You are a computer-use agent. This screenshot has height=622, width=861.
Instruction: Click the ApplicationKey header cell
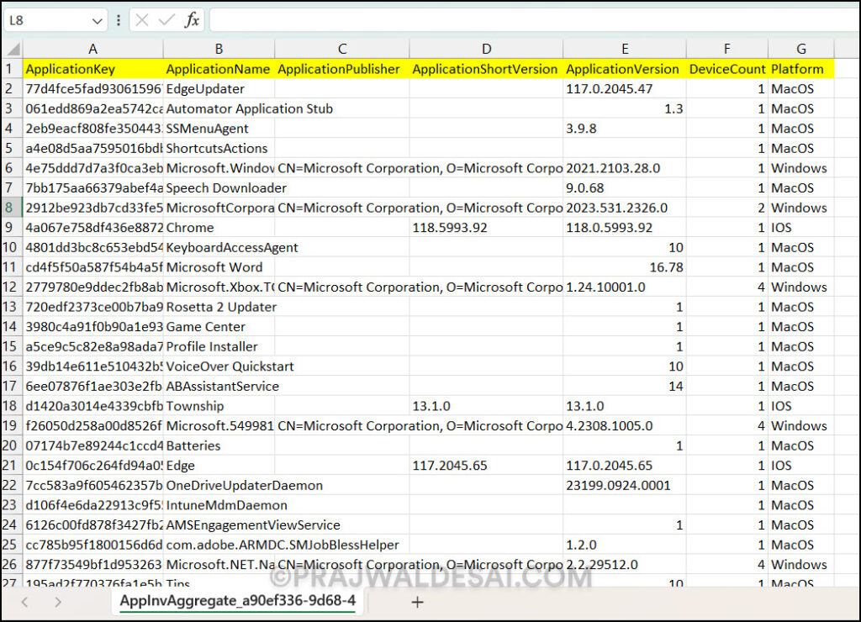point(92,69)
